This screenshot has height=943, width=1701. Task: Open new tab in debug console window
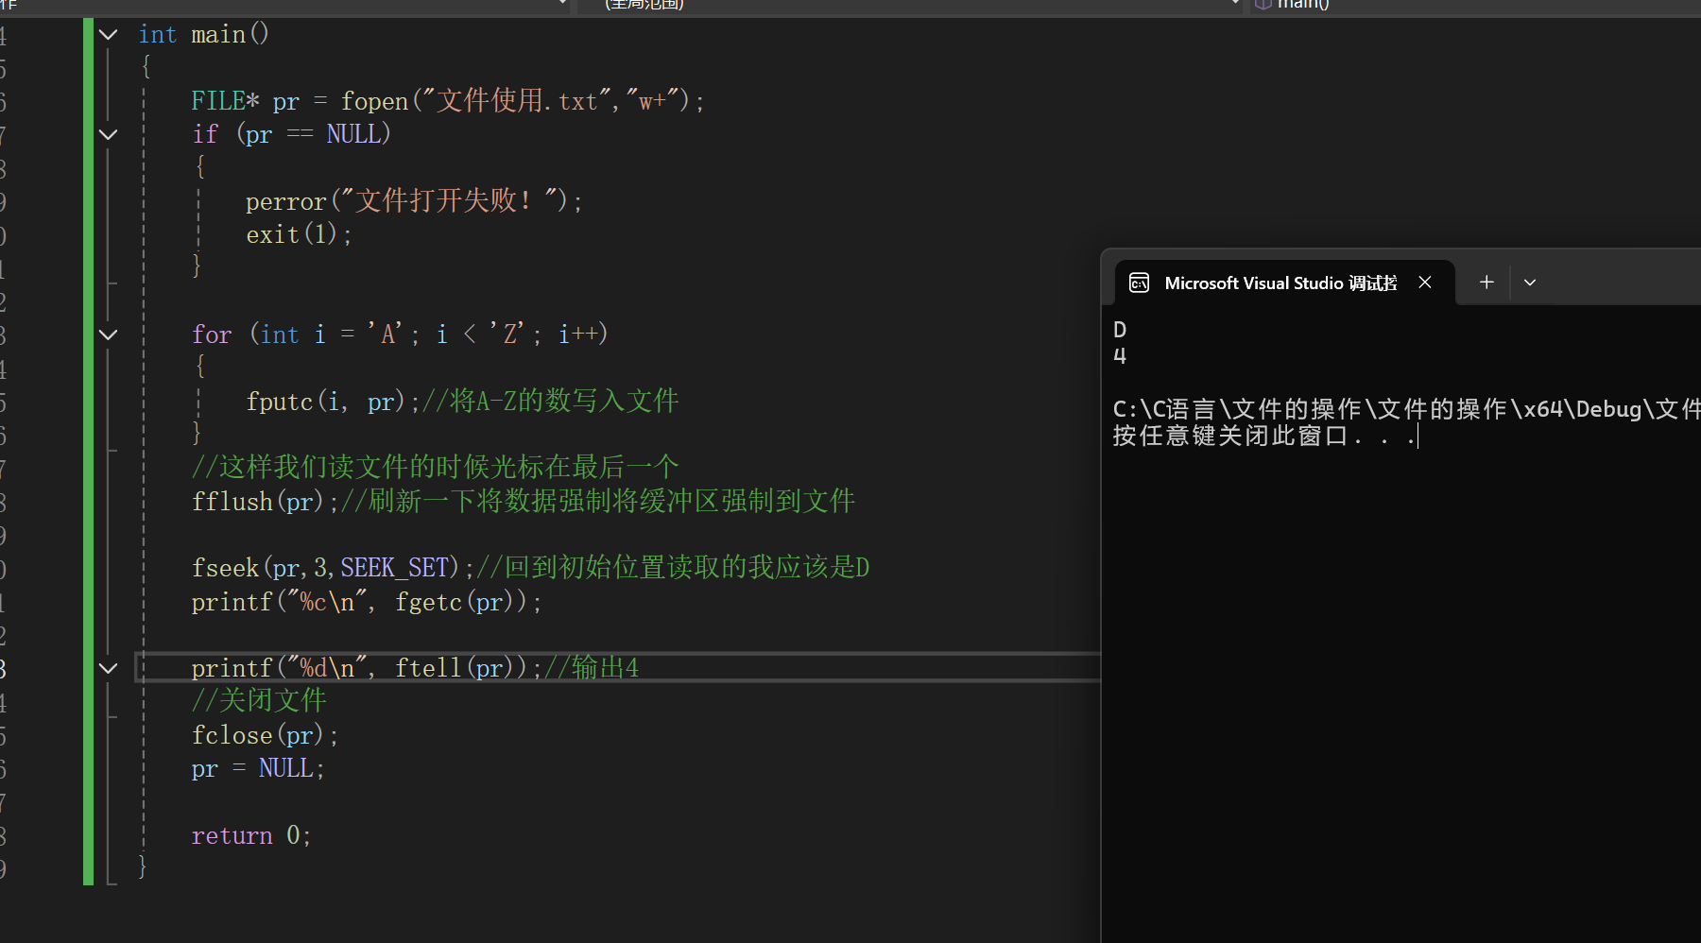pos(1486,283)
